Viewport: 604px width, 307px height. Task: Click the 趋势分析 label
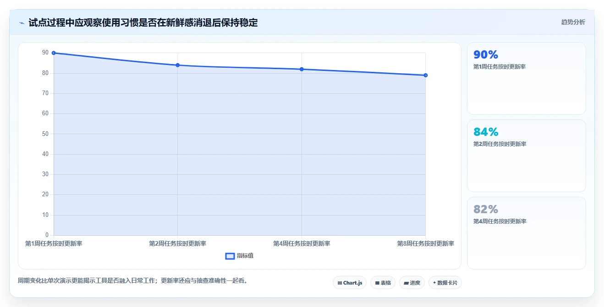tap(573, 22)
